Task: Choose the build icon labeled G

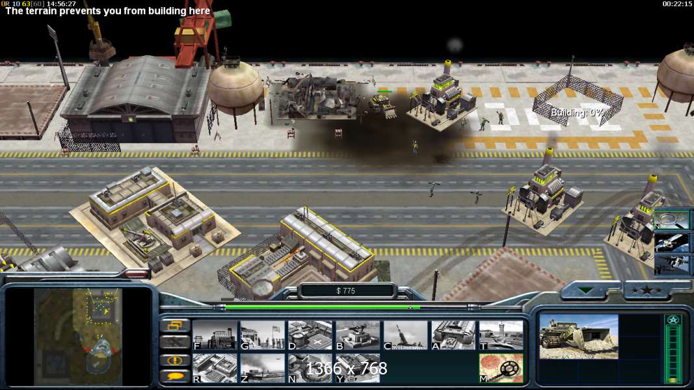Action: coord(263,335)
